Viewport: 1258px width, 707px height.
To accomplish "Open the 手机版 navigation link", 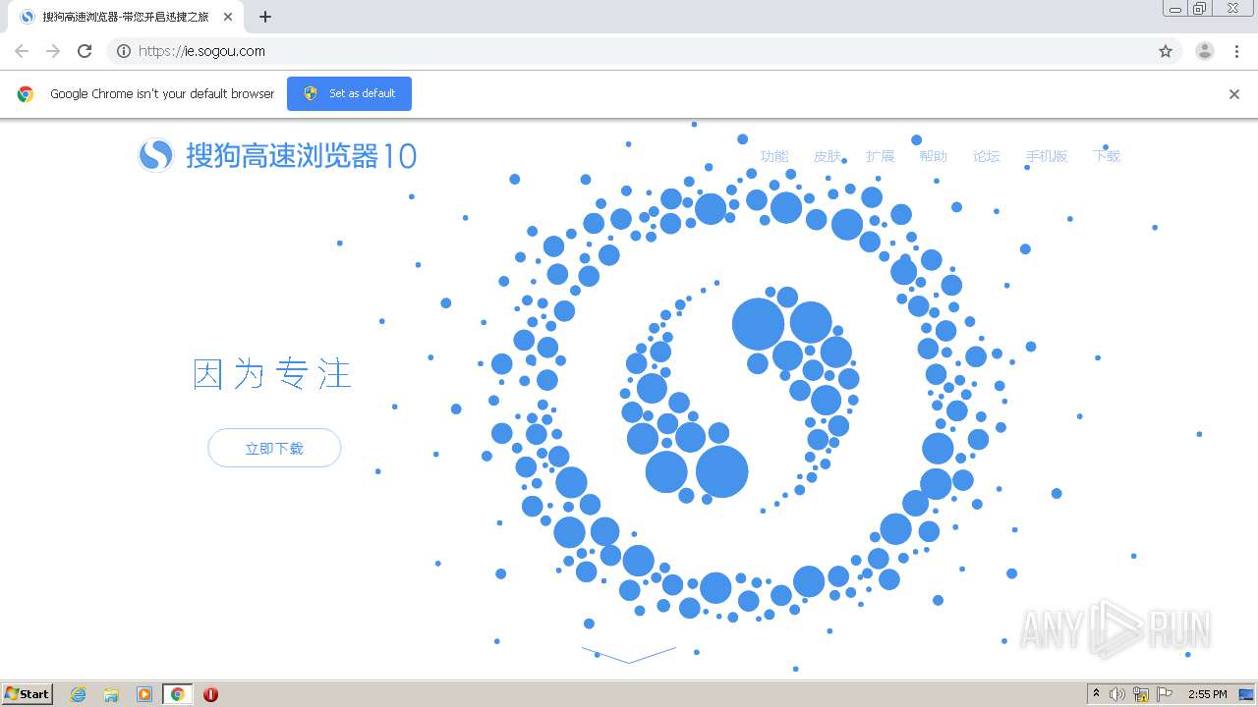I will click(x=1047, y=156).
